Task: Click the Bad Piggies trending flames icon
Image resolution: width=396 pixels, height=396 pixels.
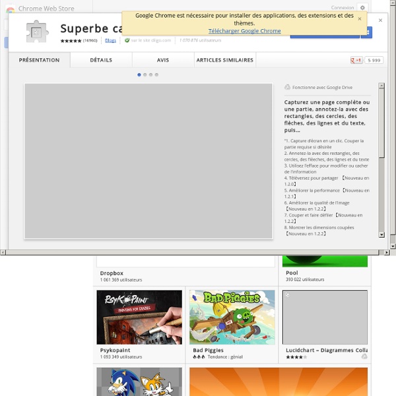Action: coord(199,357)
